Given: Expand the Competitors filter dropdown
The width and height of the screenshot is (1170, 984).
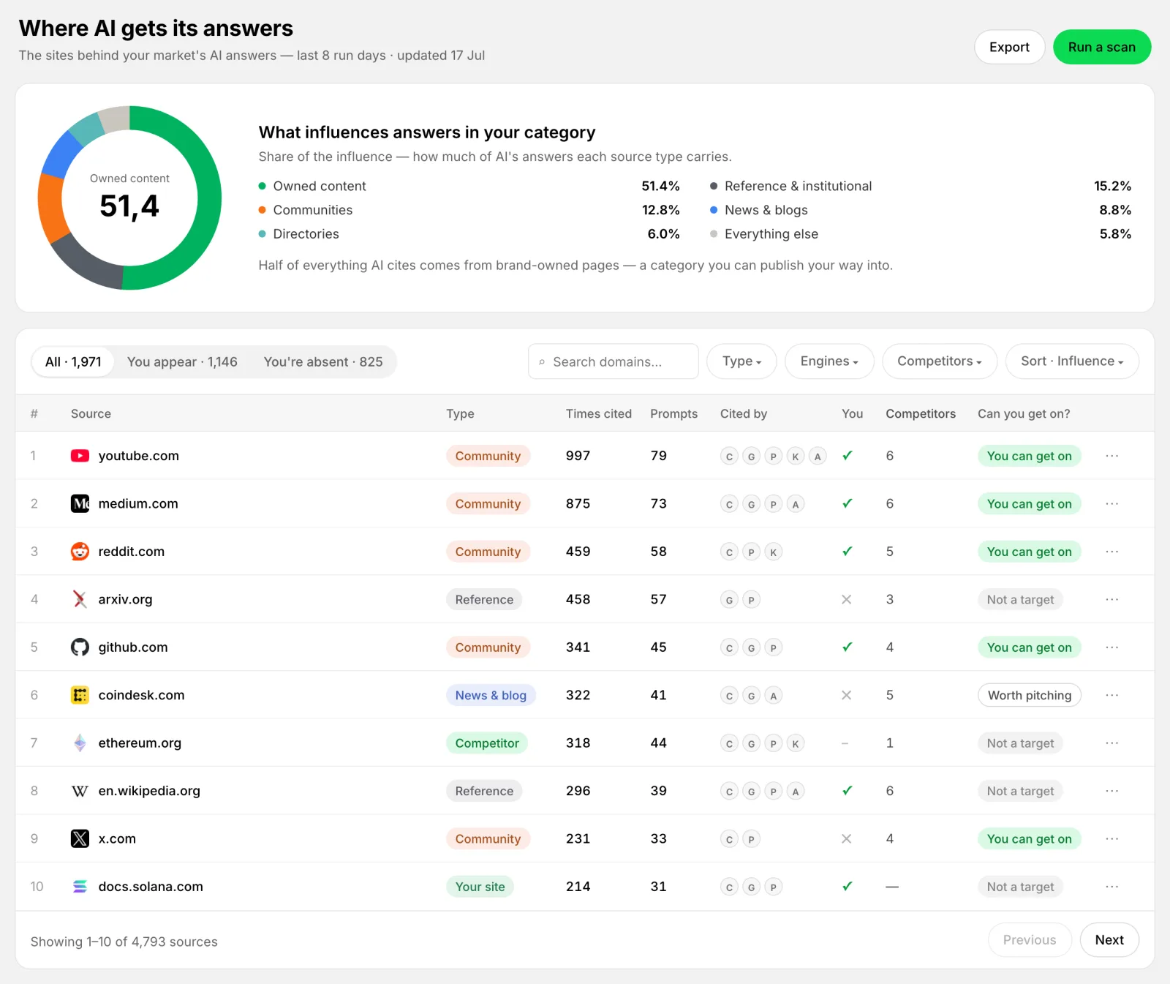Looking at the screenshot, I should pos(940,361).
